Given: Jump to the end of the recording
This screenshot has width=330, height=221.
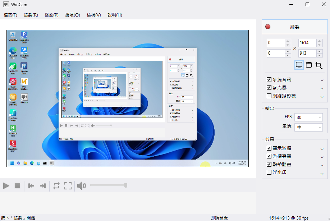Looking at the screenshot, I should (x=43, y=186).
